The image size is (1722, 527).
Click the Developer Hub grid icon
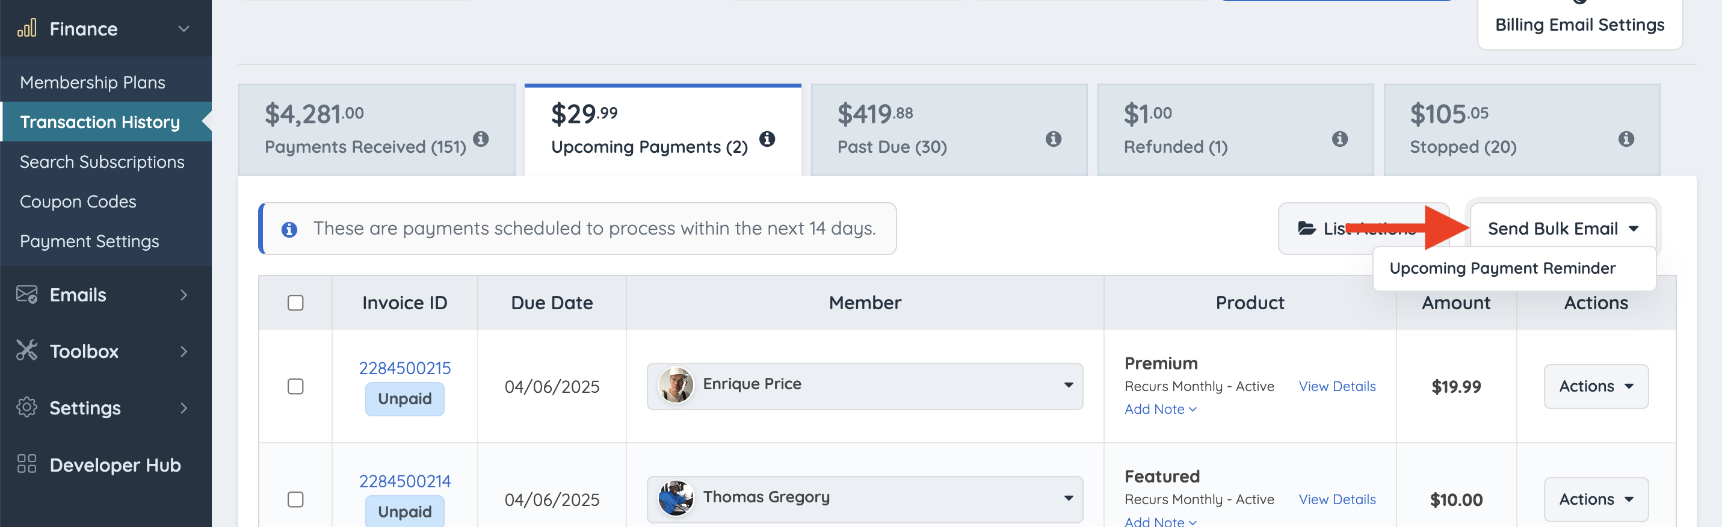tap(26, 464)
